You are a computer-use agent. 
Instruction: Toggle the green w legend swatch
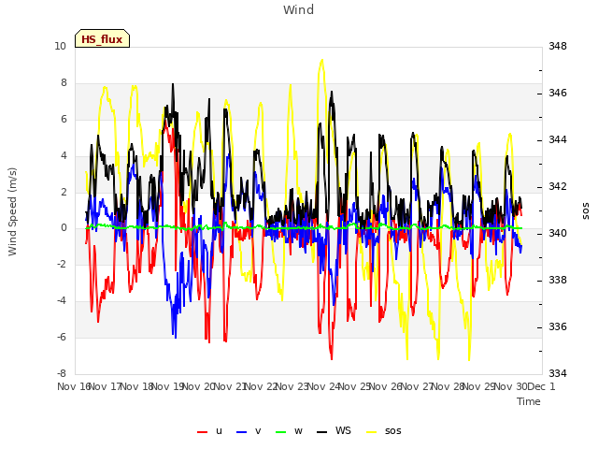coord(280,432)
